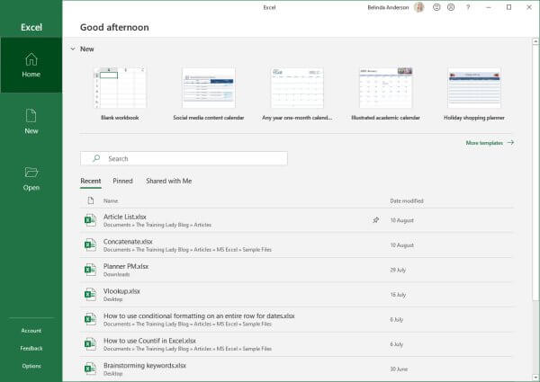Image resolution: width=540 pixels, height=382 pixels.
Task: Open the Account page
Action: tap(31, 331)
